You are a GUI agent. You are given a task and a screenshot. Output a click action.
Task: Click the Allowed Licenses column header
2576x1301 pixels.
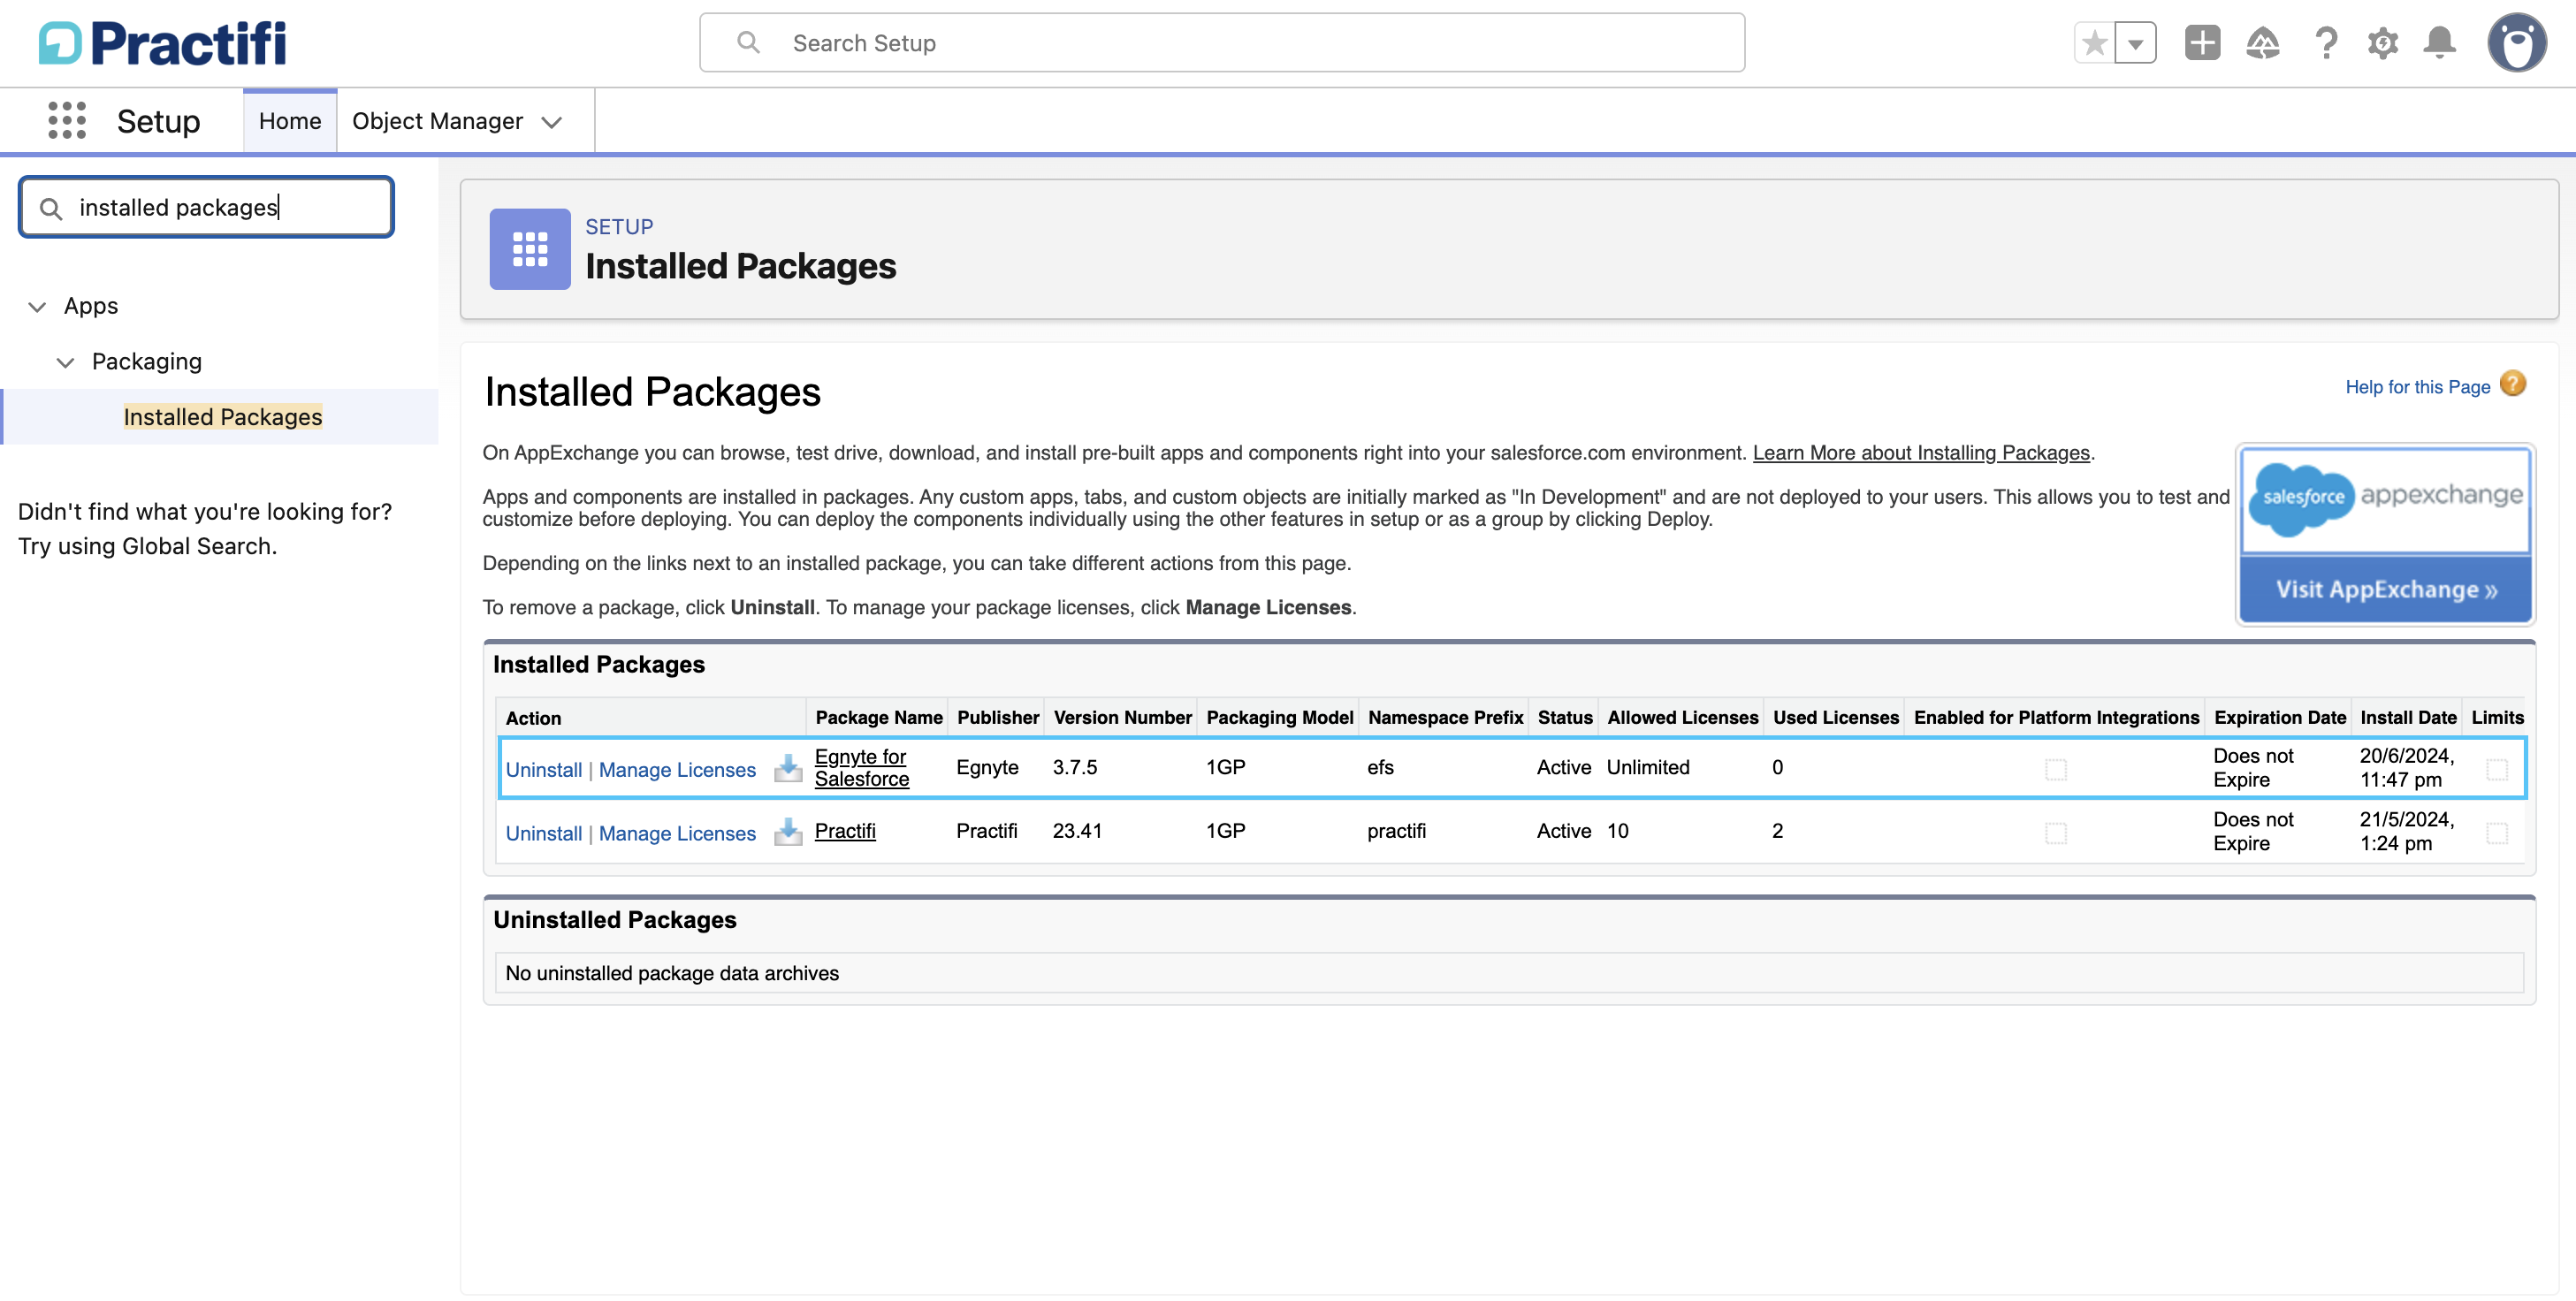[1682, 718]
